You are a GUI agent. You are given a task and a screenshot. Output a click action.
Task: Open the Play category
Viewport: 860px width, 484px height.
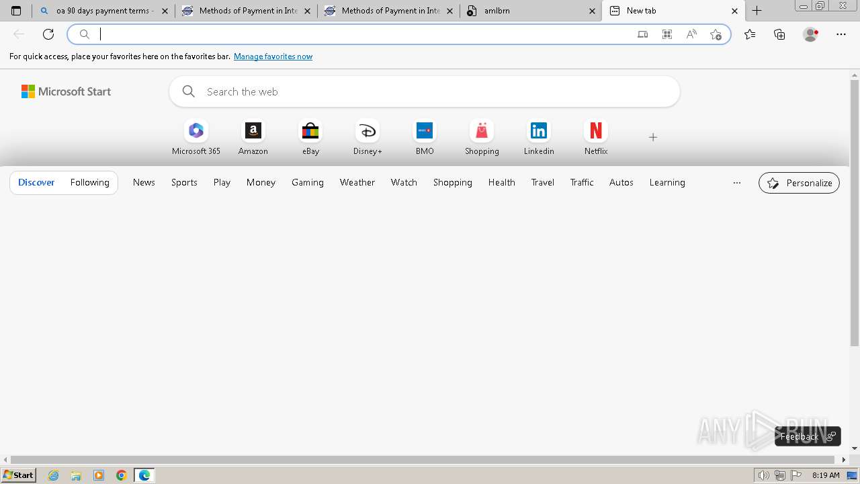(222, 182)
